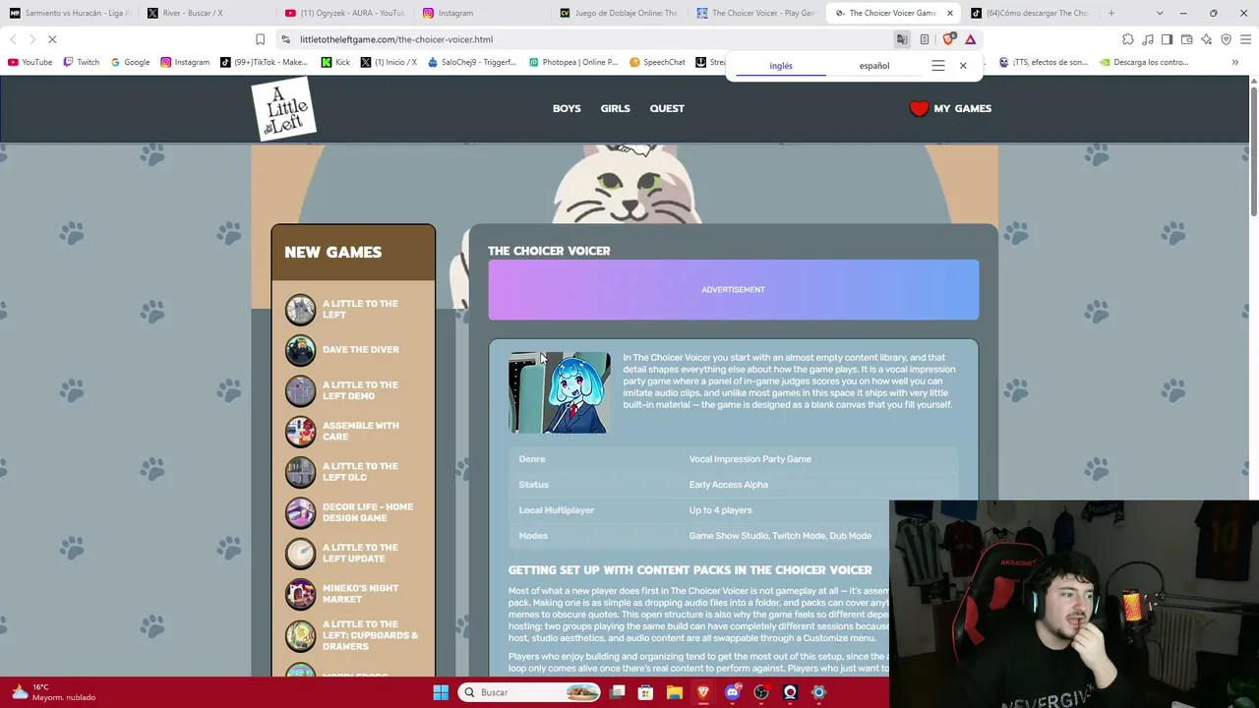1259x708 pixels.
Task: Open File Explorer from the taskbar
Action: pos(675,692)
